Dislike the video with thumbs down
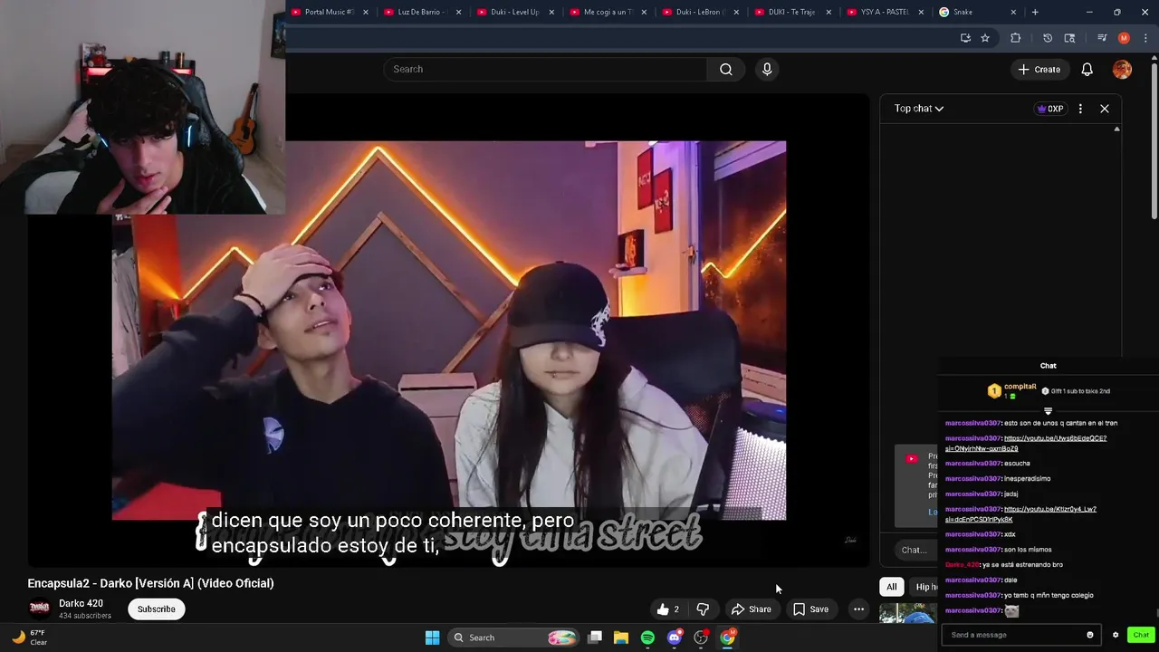1159x652 pixels. 703,609
